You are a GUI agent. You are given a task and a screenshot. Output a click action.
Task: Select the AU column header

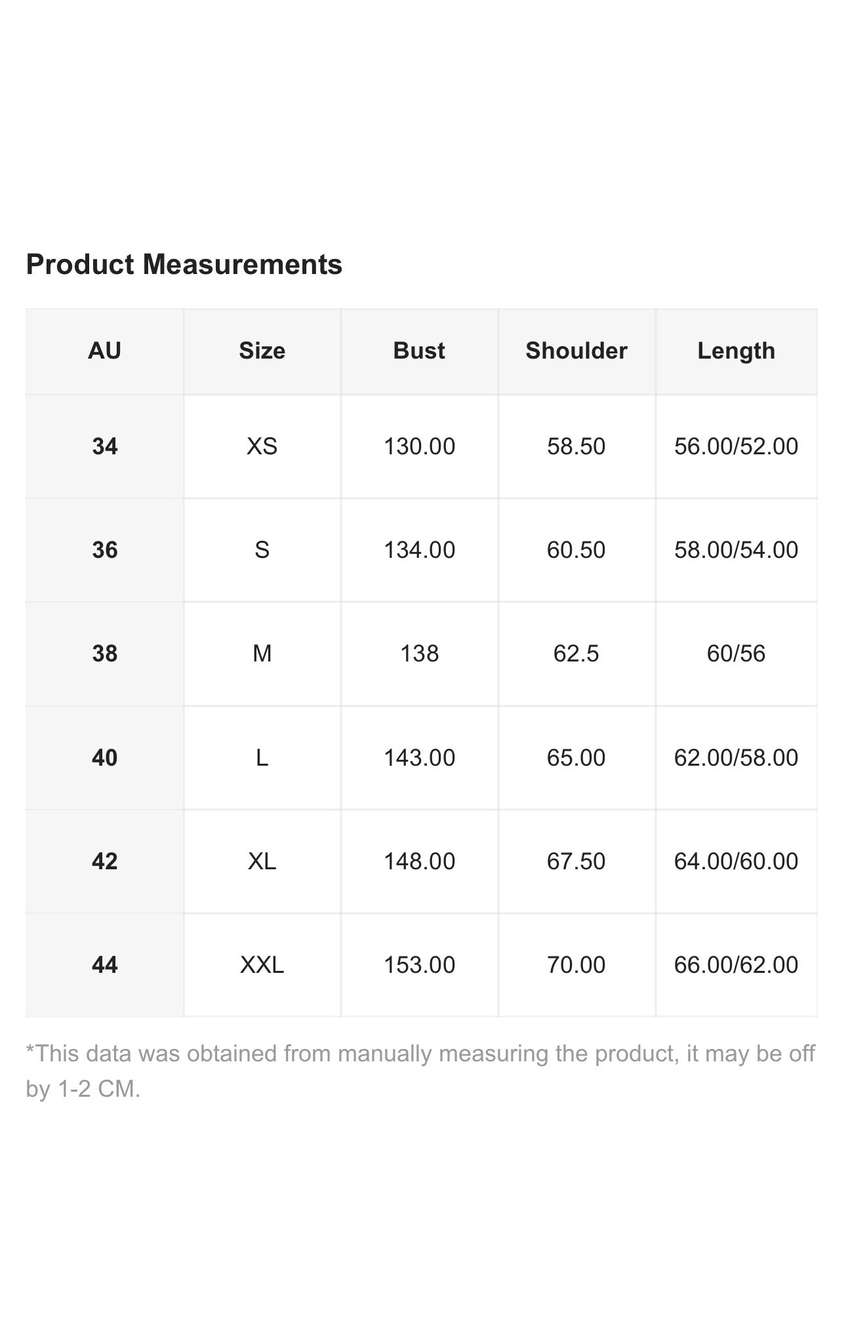tap(105, 351)
